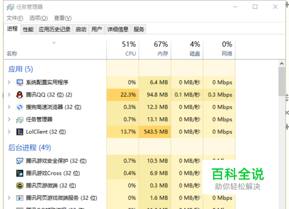The height and width of the screenshot is (209, 289).
Task: Open the 文件(F) menu
Action: (15, 18)
